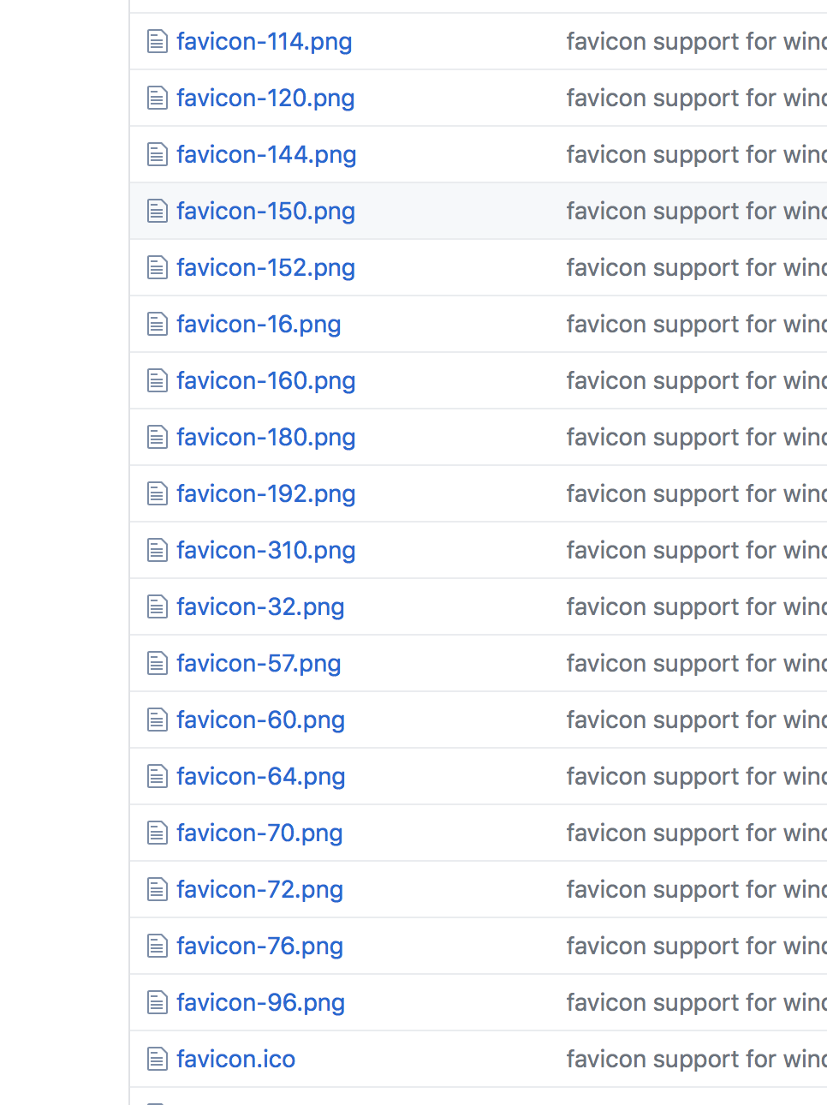Click the file icon beside favicon.ico
The width and height of the screenshot is (827, 1105).
point(158,1059)
